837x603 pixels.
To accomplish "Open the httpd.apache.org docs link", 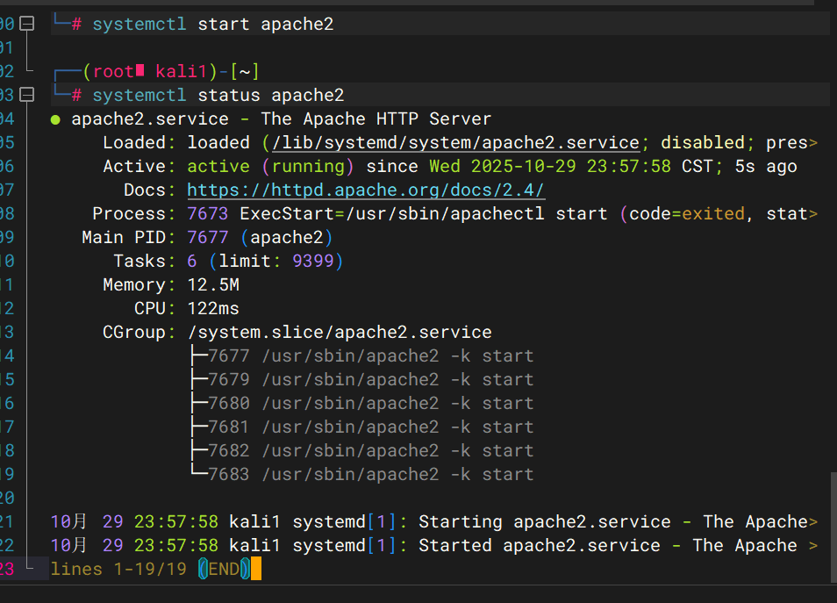I will [366, 190].
